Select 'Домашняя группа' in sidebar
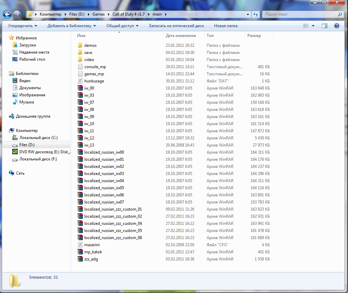Image resolution: width=348 pixels, height=293 pixels. (x=33, y=116)
